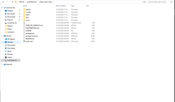Viewport: 175px width, 102px height.
Task: Select This PC in the address breadcrumb
Action: point(22,2)
